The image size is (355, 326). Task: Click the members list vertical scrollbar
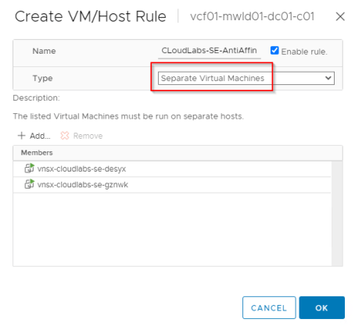pyautogui.click(x=337, y=213)
